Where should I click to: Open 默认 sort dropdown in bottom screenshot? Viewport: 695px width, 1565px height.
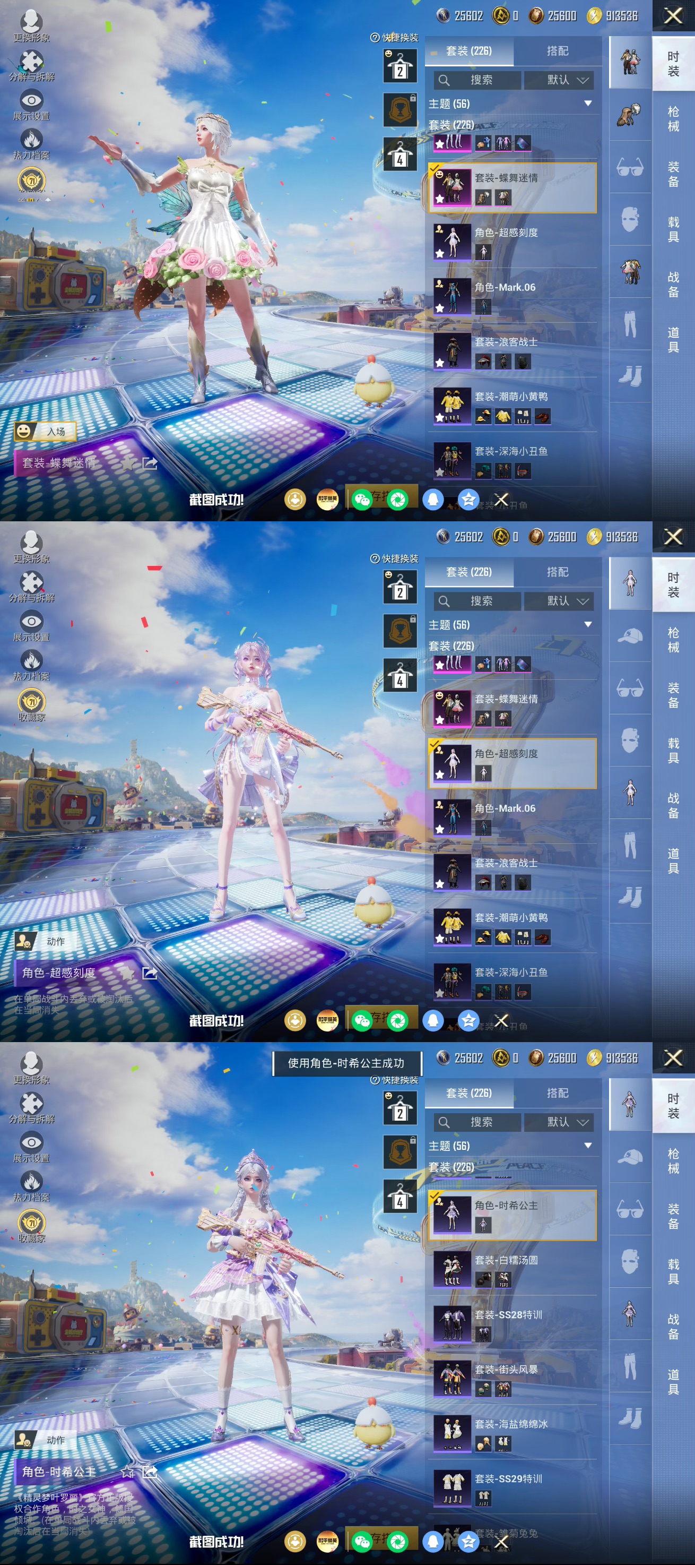[559, 1122]
